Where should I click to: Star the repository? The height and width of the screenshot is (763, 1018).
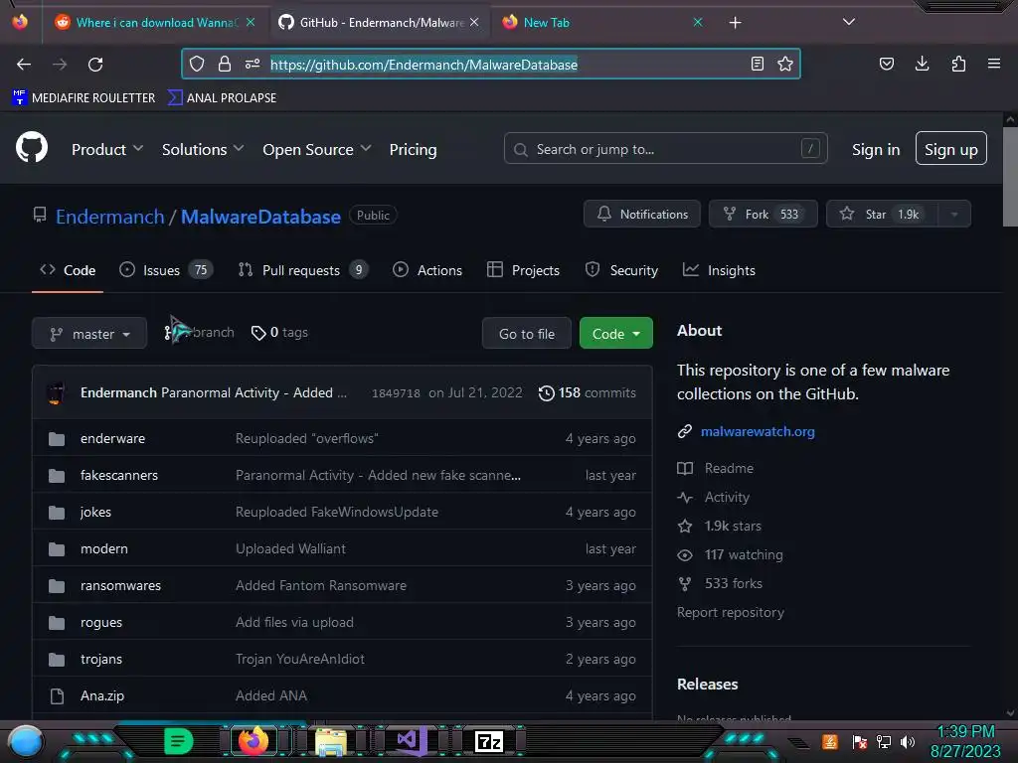[x=883, y=215]
